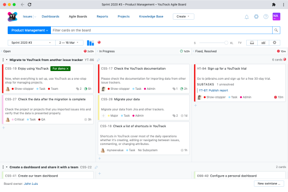Image resolution: width=288 pixels, height=192 pixels.
Task: Open notifications bell icon
Action: (x=247, y=17)
